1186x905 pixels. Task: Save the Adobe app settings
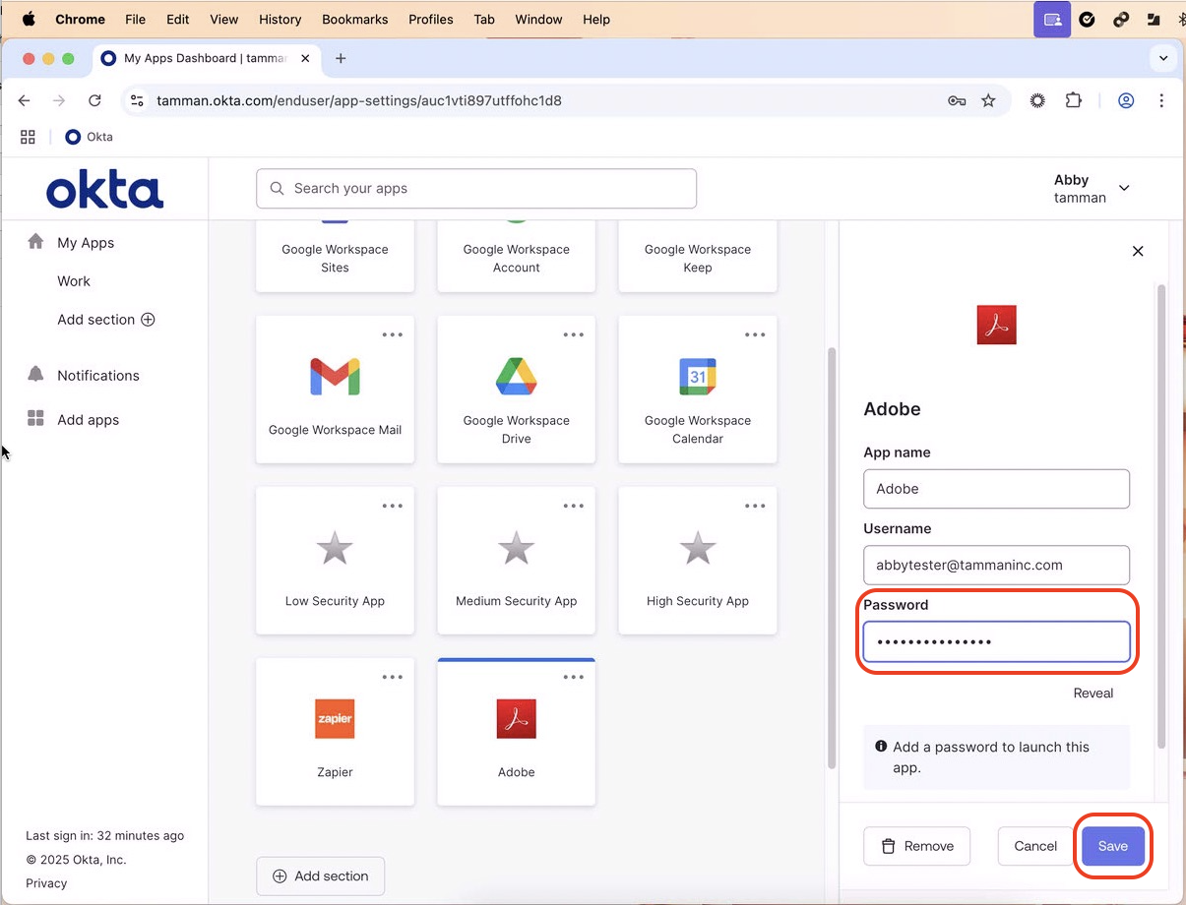1113,846
